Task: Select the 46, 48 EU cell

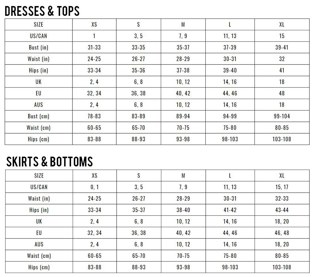Action: pos(282,233)
